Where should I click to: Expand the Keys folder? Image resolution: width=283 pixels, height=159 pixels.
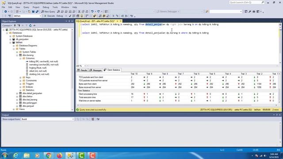click(20, 77)
